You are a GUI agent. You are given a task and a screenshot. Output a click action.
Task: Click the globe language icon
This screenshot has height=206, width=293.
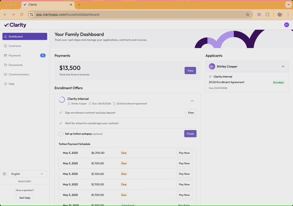[5, 174]
